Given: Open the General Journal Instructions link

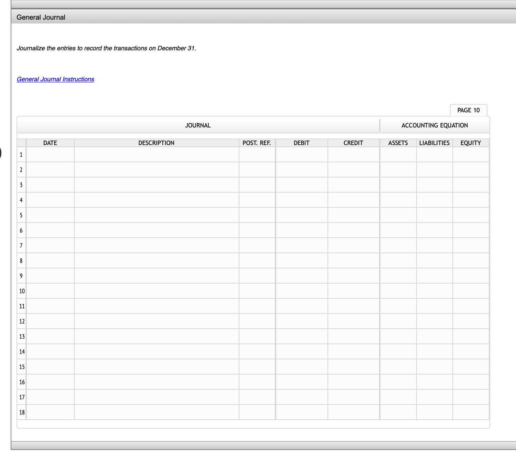Looking at the screenshot, I should (55, 79).
